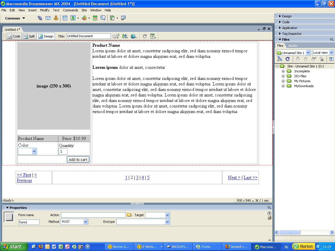The height and width of the screenshot is (251, 335).
Task: Click the Next > link
Action: [234, 178]
